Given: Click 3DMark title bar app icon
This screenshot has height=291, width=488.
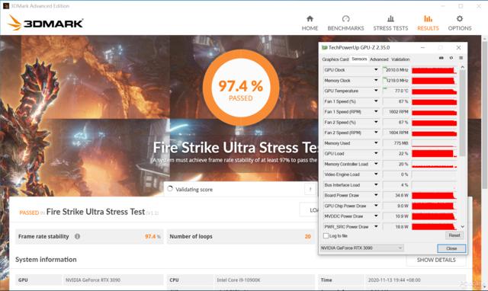Looking at the screenshot, I should [x=6, y=6].
